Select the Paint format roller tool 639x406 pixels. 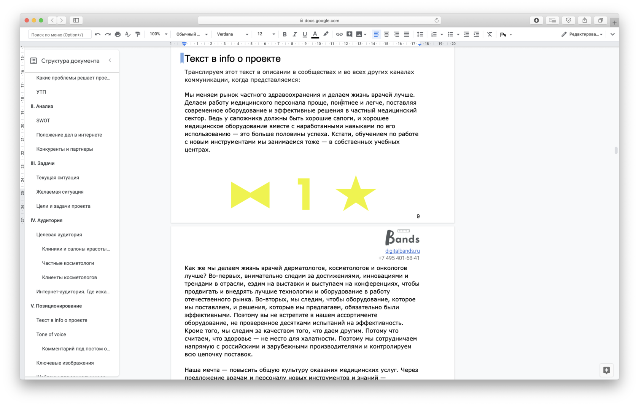(138, 34)
